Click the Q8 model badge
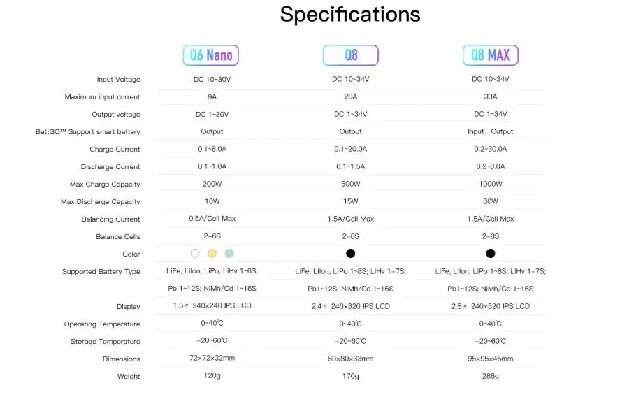643x397 pixels. (x=351, y=55)
